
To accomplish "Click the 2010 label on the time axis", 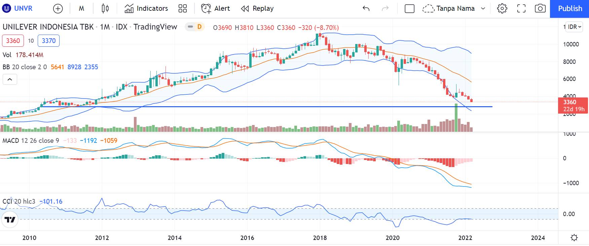I will (29, 238).
